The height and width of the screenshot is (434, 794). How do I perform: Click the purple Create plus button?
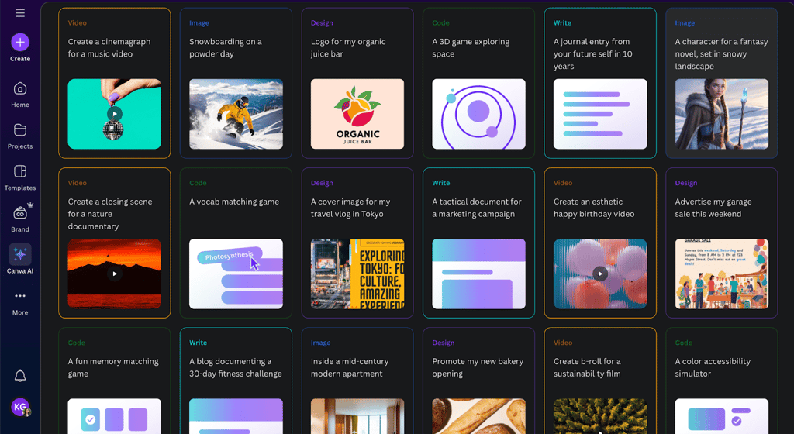click(20, 43)
